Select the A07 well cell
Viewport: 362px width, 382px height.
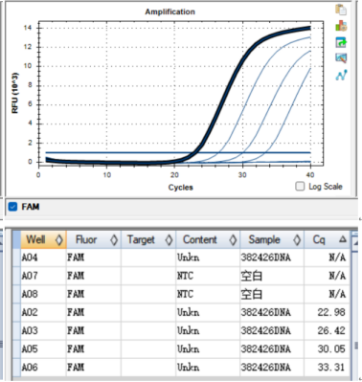click(x=43, y=276)
